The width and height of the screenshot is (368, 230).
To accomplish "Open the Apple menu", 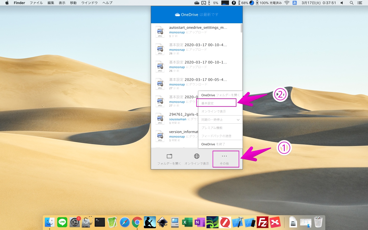I will 7,3.
